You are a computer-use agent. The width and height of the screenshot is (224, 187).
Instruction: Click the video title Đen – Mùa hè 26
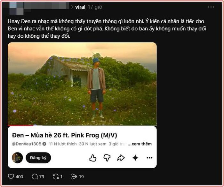64,135
